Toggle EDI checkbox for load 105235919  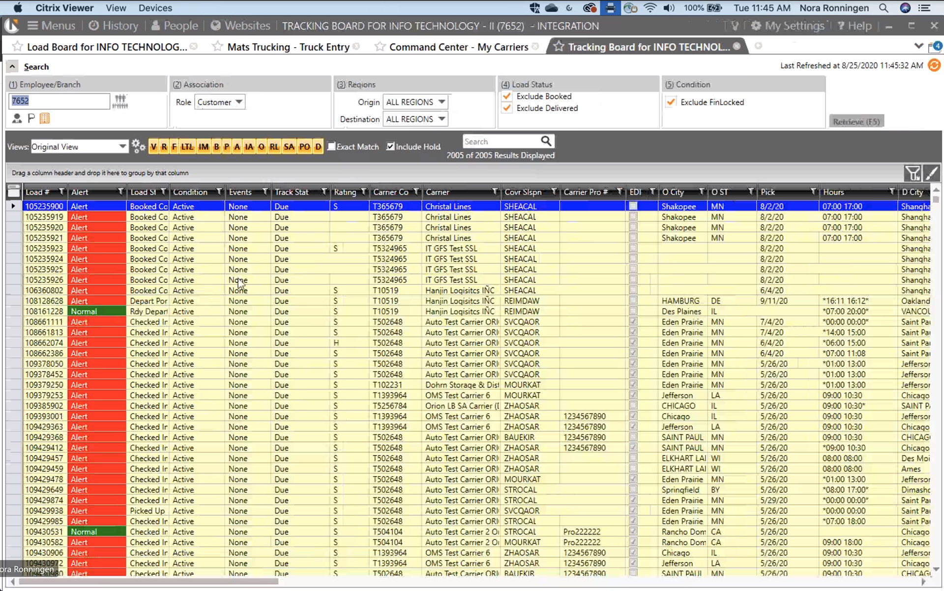[x=633, y=217]
